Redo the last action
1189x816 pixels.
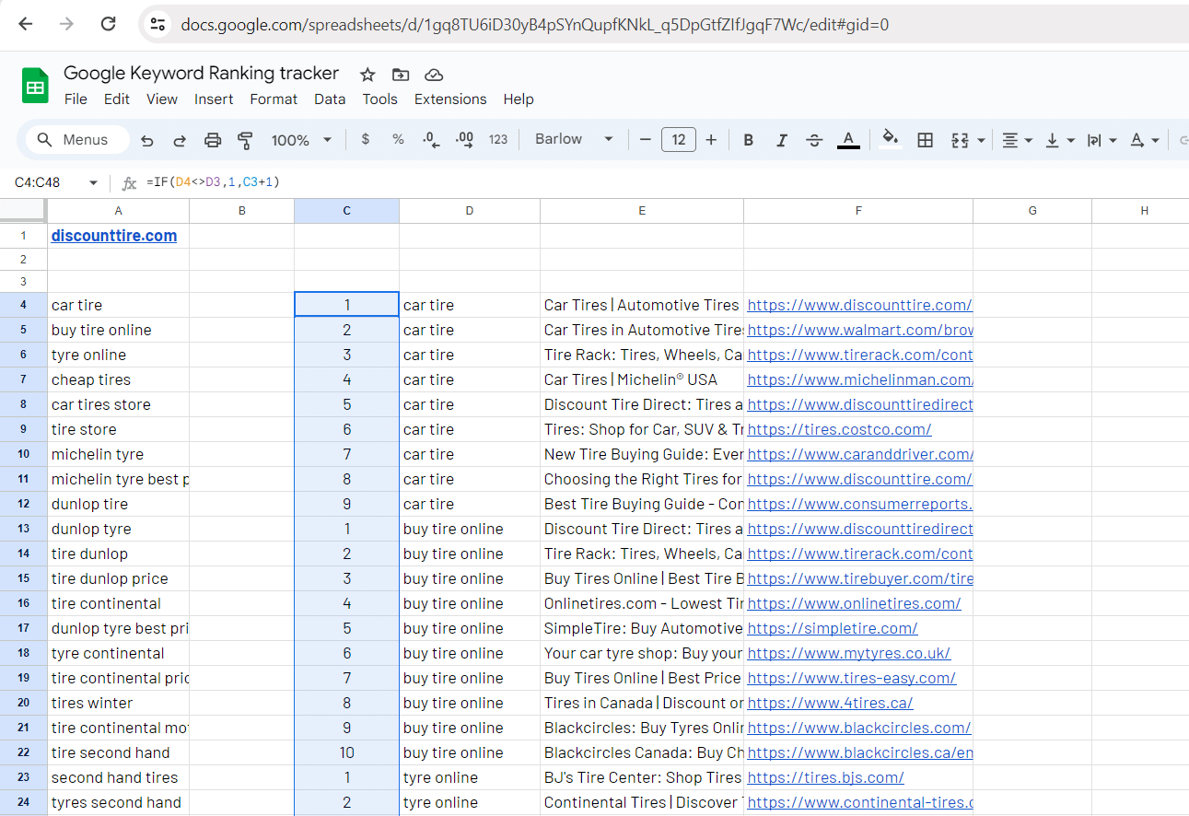click(180, 140)
